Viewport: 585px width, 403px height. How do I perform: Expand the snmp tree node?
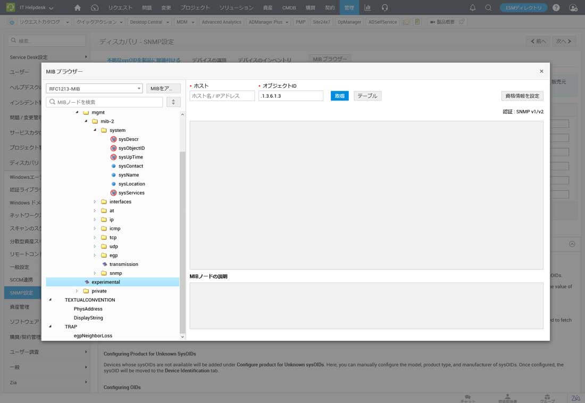point(95,273)
